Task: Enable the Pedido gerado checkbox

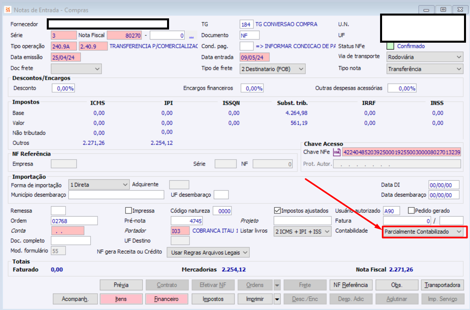Action: coord(411,211)
